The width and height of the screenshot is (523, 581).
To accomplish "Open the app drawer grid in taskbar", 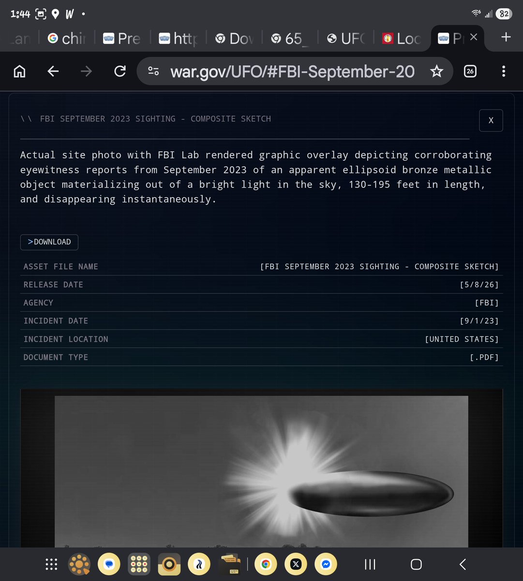I will [51, 565].
